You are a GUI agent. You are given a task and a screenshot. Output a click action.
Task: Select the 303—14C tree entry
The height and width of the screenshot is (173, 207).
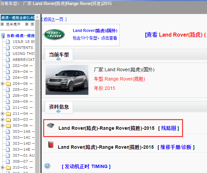coord(24,137)
